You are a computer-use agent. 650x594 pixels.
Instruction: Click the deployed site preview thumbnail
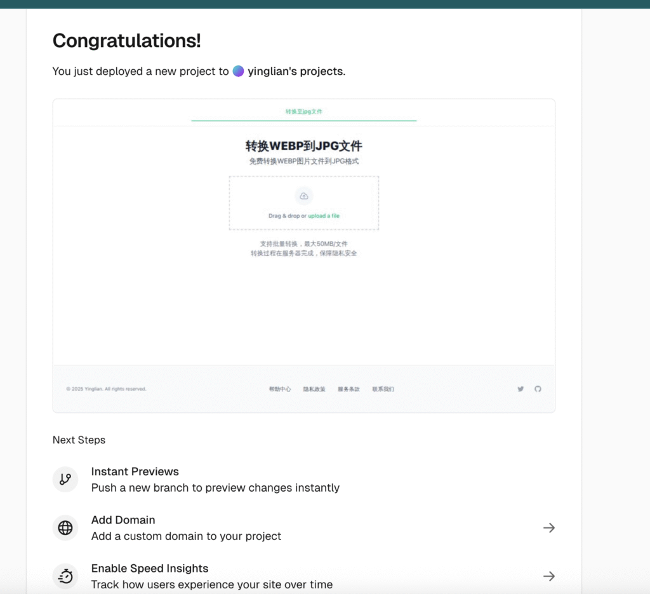coord(304,255)
